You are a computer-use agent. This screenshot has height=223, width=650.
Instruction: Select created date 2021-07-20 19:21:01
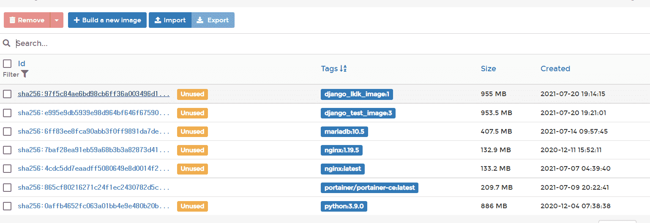pos(574,113)
